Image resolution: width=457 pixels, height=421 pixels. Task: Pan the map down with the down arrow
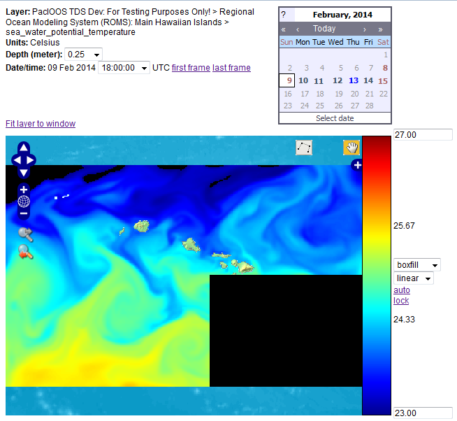[x=24, y=172]
